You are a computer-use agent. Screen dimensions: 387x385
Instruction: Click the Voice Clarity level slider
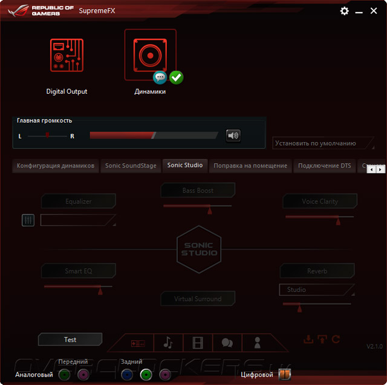(x=320, y=219)
